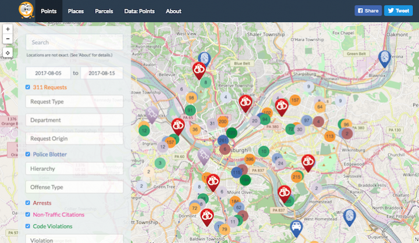Expand the orange 396 cluster marker
The height and width of the screenshot is (243, 419).
(250, 159)
